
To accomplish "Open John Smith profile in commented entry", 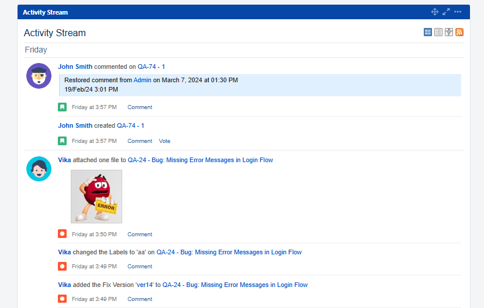I will coord(75,66).
